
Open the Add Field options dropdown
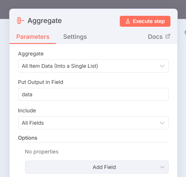click(x=97, y=167)
